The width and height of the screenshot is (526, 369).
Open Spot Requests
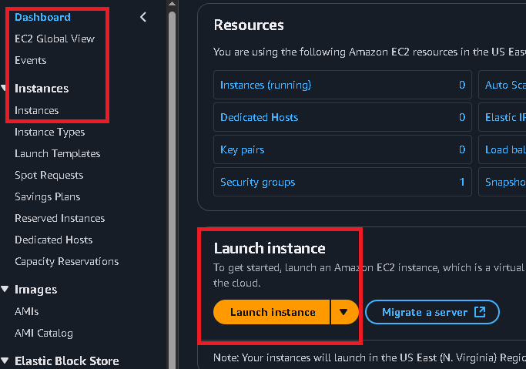[x=49, y=175]
